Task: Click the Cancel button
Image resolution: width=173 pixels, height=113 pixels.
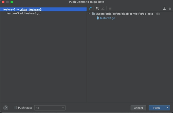Action: pyautogui.click(x=138, y=108)
